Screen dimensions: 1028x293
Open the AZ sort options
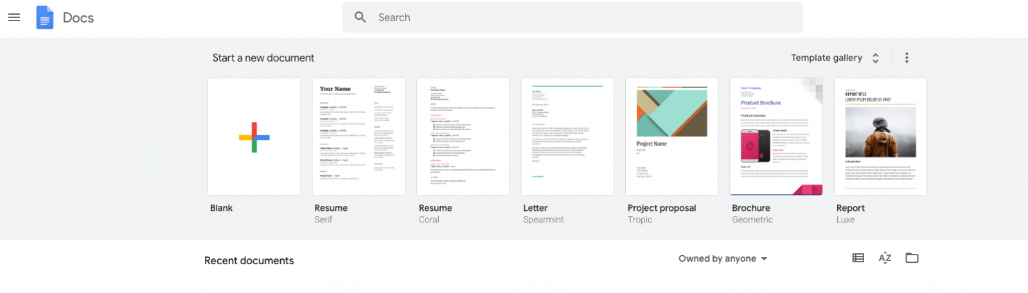tap(885, 258)
